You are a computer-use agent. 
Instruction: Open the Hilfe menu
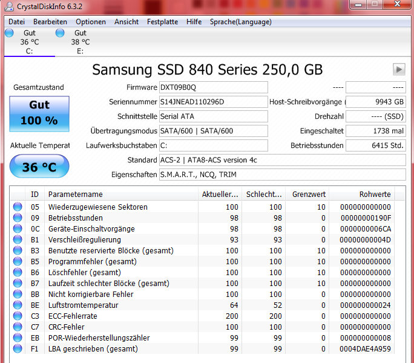pyautogui.click(x=194, y=22)
